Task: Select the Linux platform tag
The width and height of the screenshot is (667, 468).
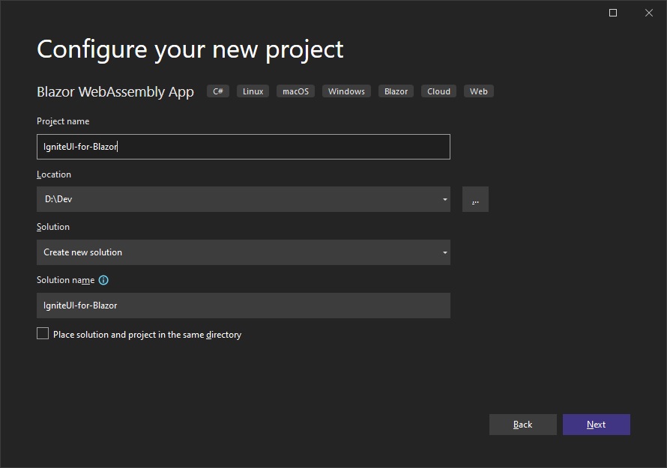Action: pyautogui.click(x=253, y=91)
